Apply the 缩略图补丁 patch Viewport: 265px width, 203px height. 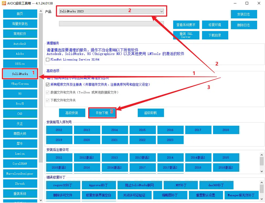click(x=170, y=195)
